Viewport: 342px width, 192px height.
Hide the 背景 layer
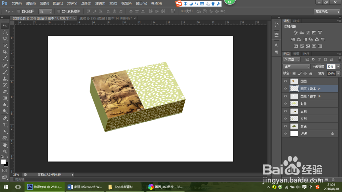click(x=285, y=134)
